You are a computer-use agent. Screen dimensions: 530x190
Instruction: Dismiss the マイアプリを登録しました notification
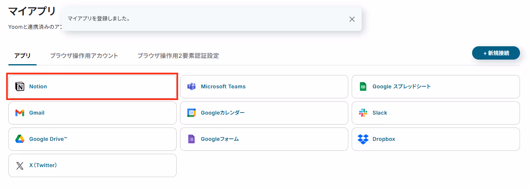click(x=352, y=19)
